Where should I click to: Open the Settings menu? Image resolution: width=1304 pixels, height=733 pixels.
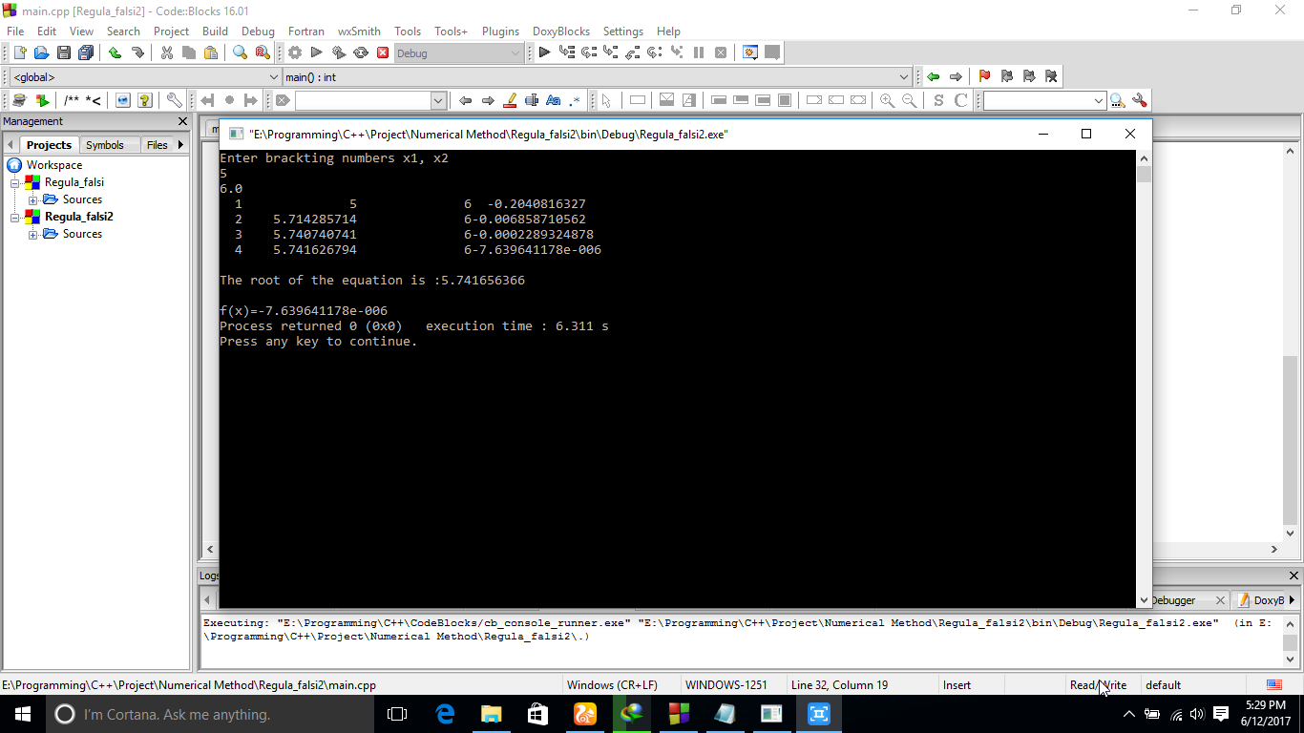coord(623,31)
